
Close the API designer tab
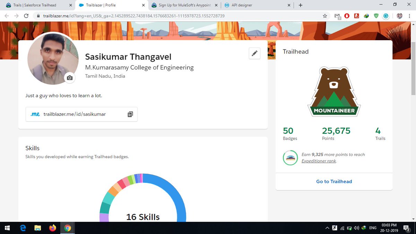pos(289,5)
